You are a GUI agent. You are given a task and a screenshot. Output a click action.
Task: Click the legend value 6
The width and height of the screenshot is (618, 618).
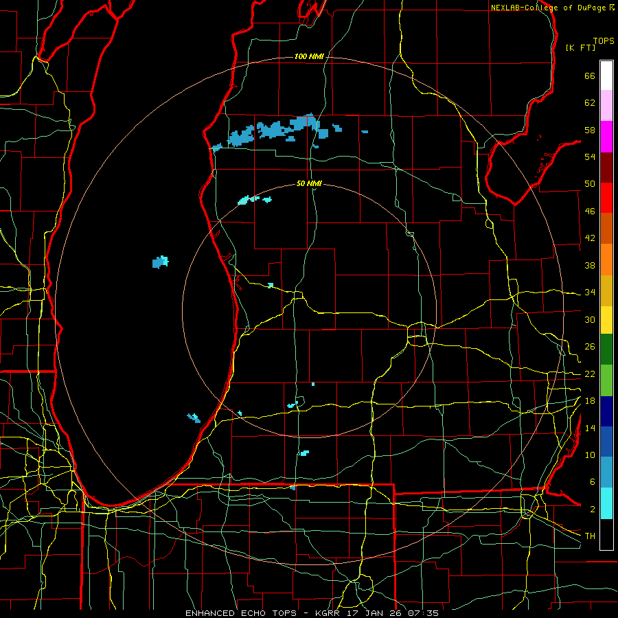592,482
